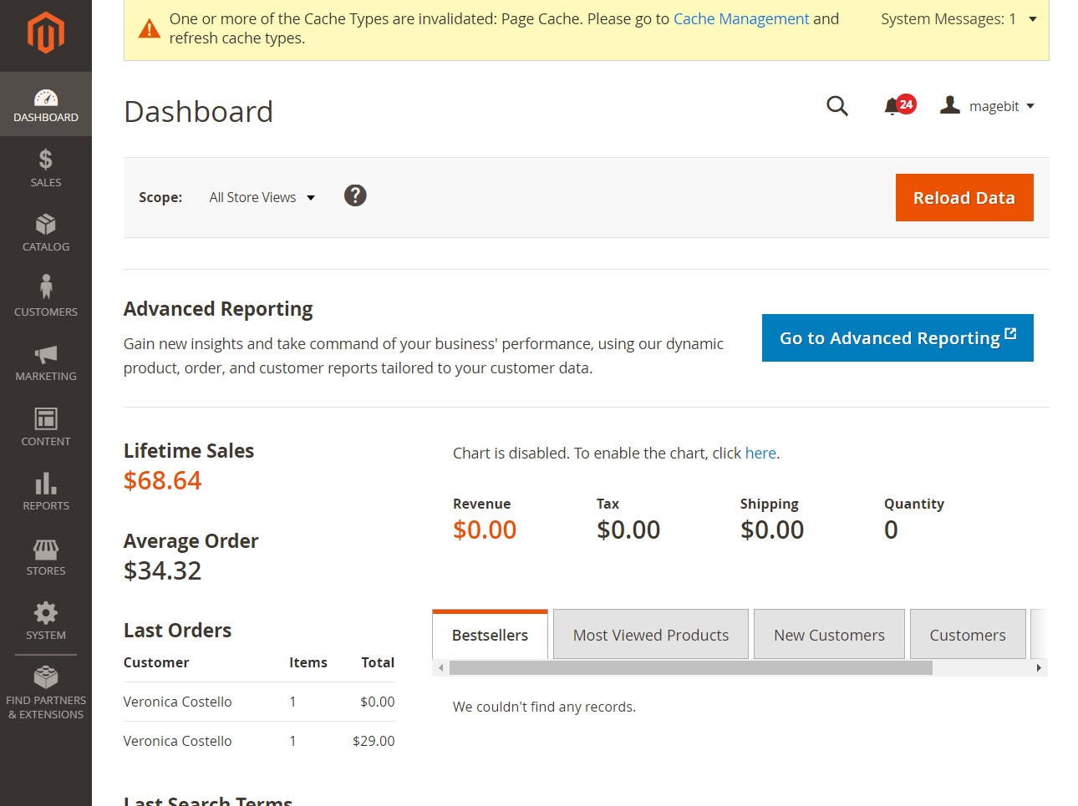
Task: Open the Sales sidebar menu
Action: click(46, 168)
